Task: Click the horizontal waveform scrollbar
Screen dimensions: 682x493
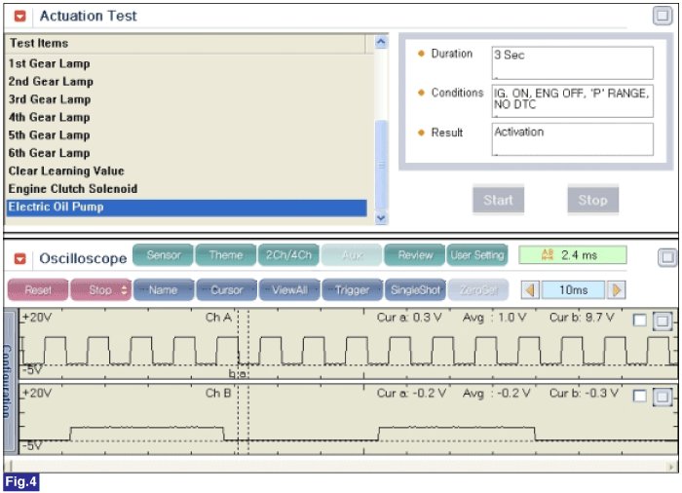Action: click(341, 466)
